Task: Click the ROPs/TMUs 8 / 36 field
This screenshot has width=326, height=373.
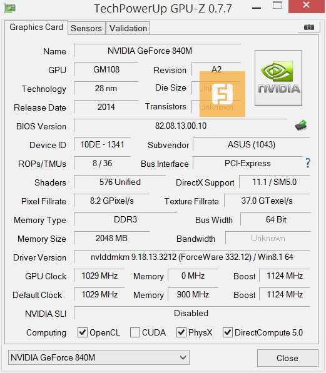Action: click(x=103, y=163)
